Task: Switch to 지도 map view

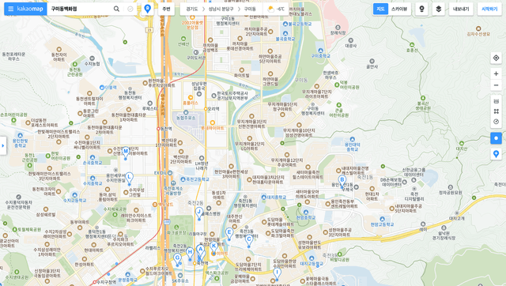Action: [380, 9]
